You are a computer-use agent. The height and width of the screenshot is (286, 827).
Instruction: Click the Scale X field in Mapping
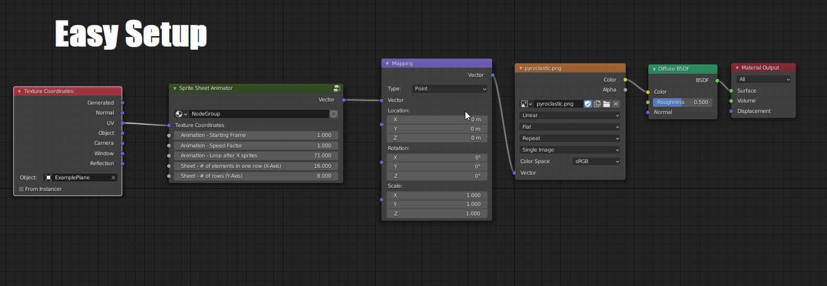(437, 196)
